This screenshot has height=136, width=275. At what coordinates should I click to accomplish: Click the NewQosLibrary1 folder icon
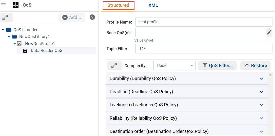tap(14, 37)
